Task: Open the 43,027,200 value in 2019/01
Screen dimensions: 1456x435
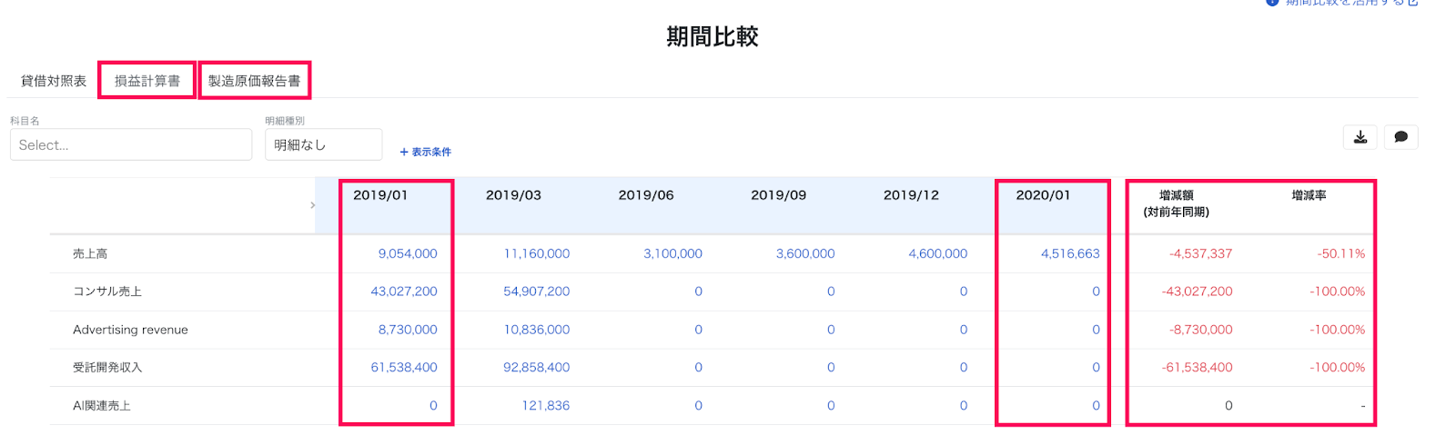Action: [x=404, y=292]
